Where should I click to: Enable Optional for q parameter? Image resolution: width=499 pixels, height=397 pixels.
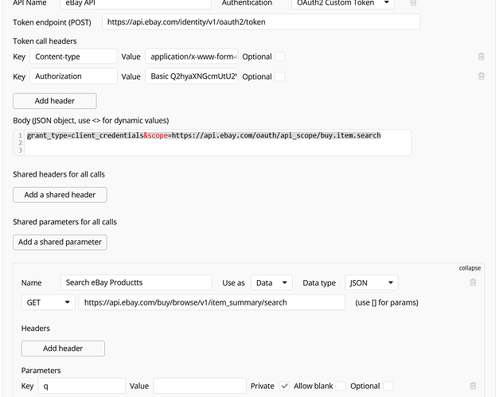point(388,386)
